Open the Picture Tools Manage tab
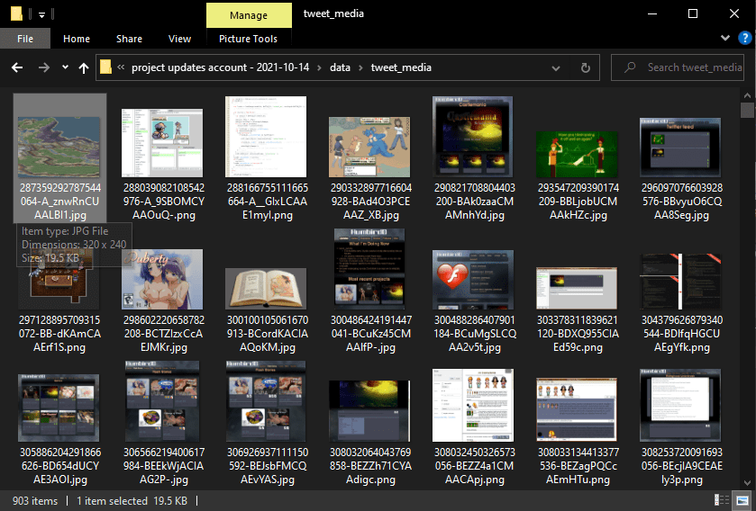Screen dimensions: 756x511 [248, 15]
